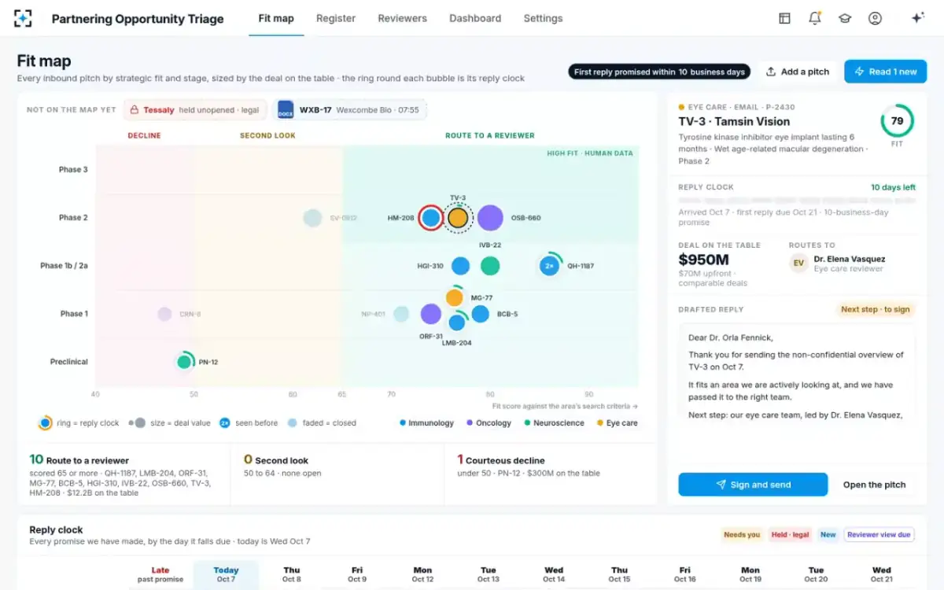This screenshot has height=590, width=944.
Task: Select the HM-208 bubble with red ring
Action: tap(430, 218)
